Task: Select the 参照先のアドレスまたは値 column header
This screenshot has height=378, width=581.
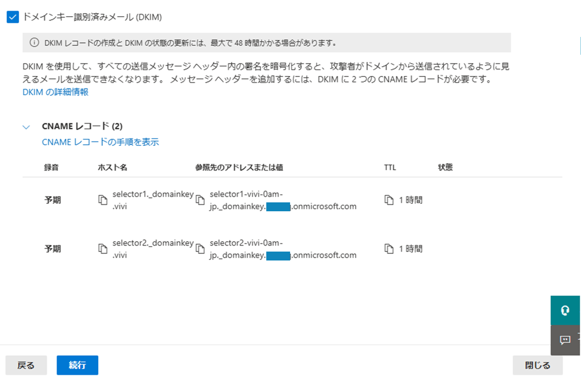Action: (239, 167)
